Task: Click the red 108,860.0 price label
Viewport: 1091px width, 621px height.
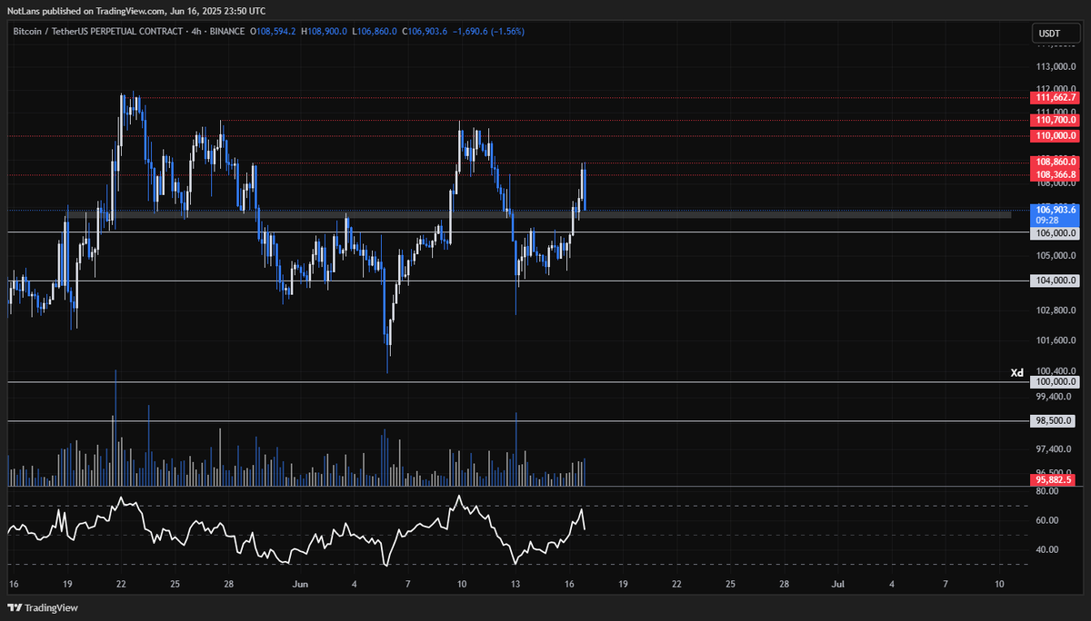Action: tap(1055, 162)
